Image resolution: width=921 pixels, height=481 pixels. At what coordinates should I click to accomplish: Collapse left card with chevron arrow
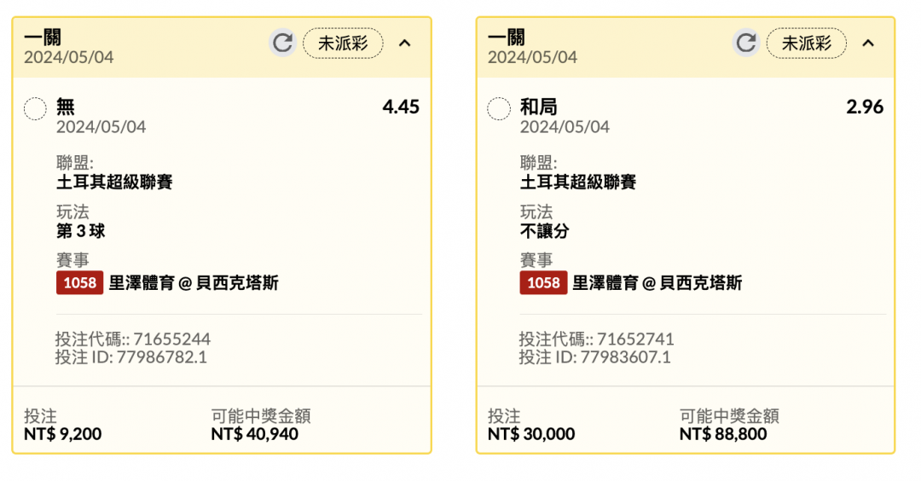[x=405, y=43]
